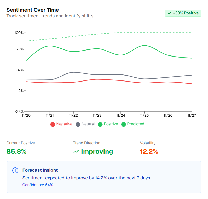Click the Sentiment Over Time heading

click(x=33, y=10)
